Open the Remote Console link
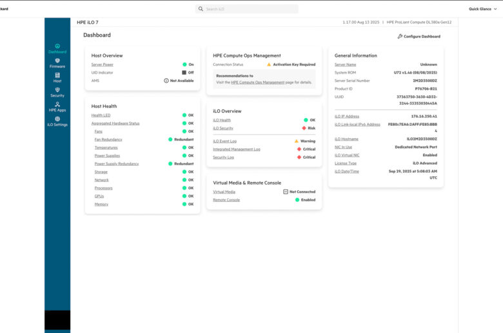 tap(226, 200)
